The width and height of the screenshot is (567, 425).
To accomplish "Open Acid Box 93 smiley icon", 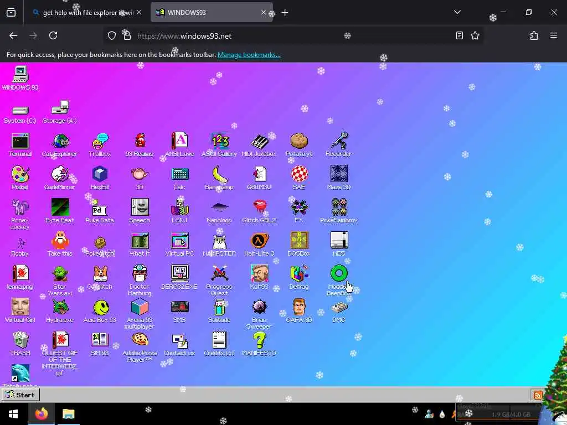I will [100, 311].
